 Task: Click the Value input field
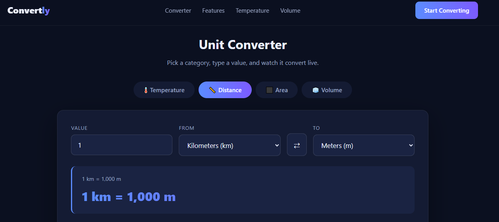(122, 145)
